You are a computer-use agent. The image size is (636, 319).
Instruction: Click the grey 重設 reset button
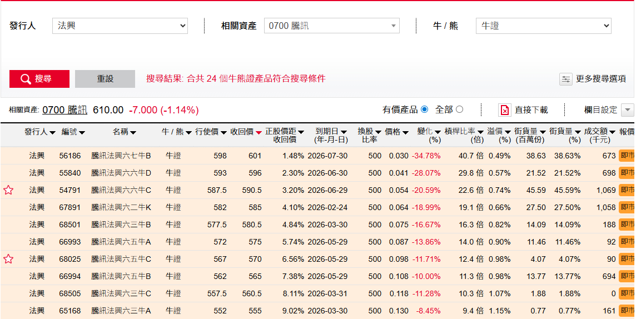(105, 78)
